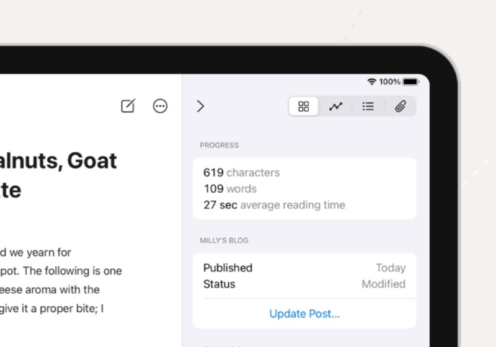Screen dimensions: 496x347
Task: Collapse the sidebar with the chevron arrow
Action: 200,106
